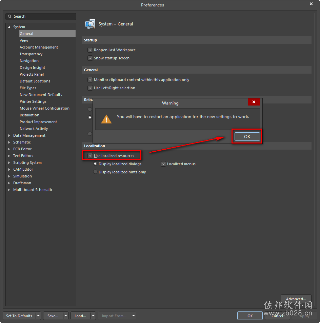320x323 pixels.
Task: Click the Advanced... button
Action: tap(296, 299)
